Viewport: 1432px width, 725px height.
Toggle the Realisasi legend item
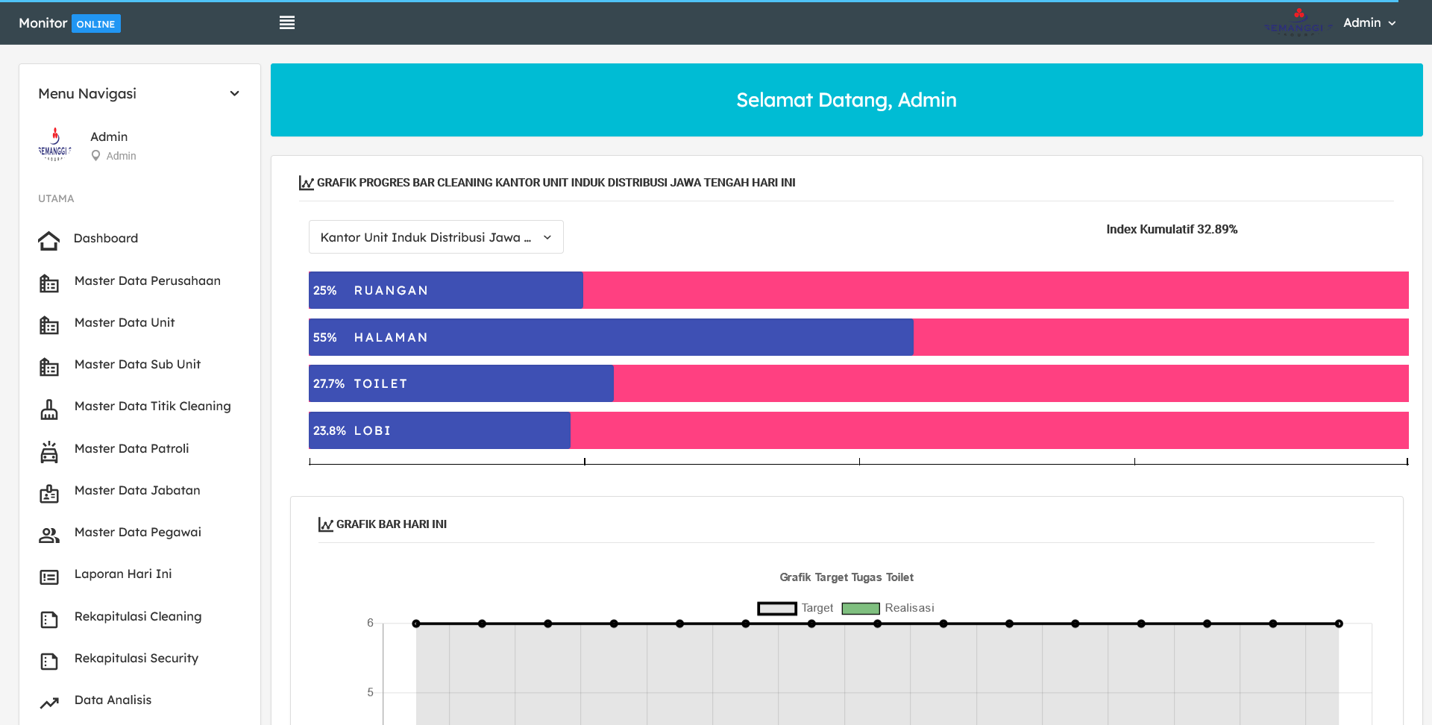(x=861, y=608)
